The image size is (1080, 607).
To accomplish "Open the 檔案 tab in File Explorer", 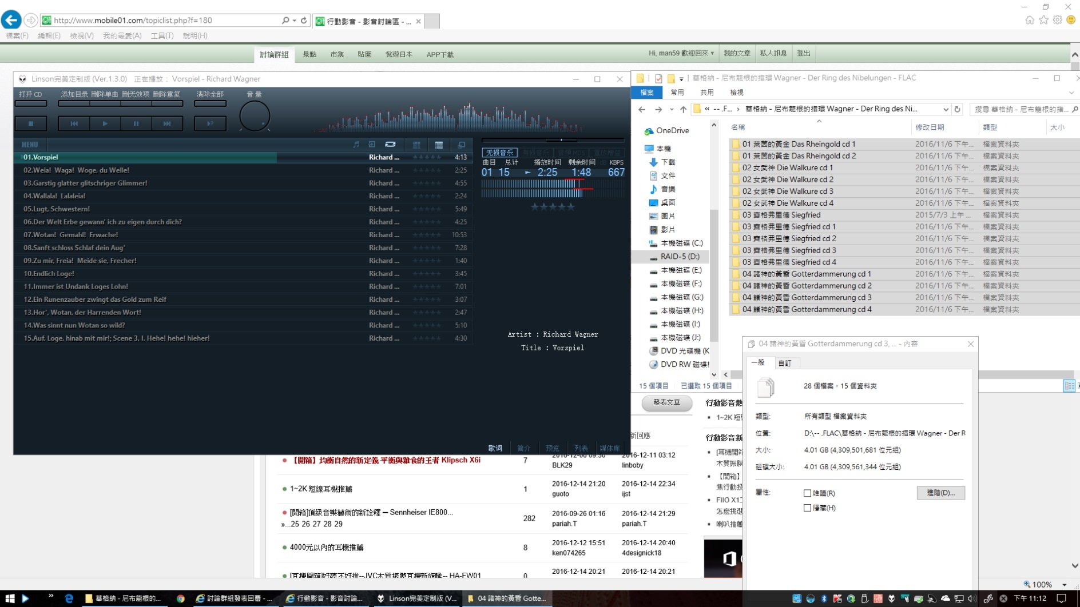I will click(646, 93).
